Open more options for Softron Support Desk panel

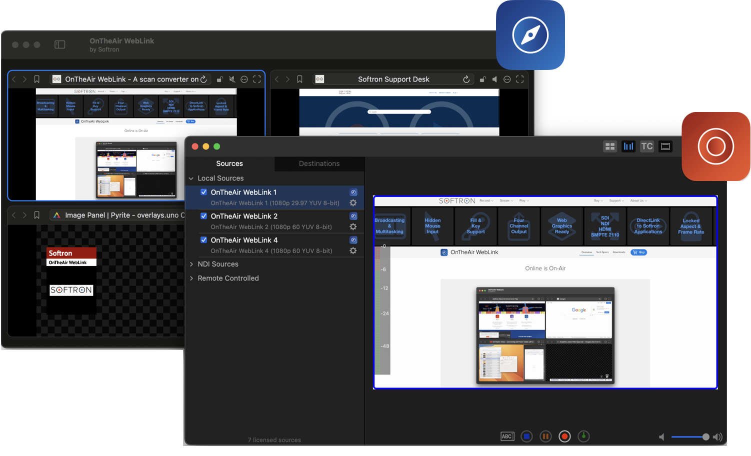[507, 79]
